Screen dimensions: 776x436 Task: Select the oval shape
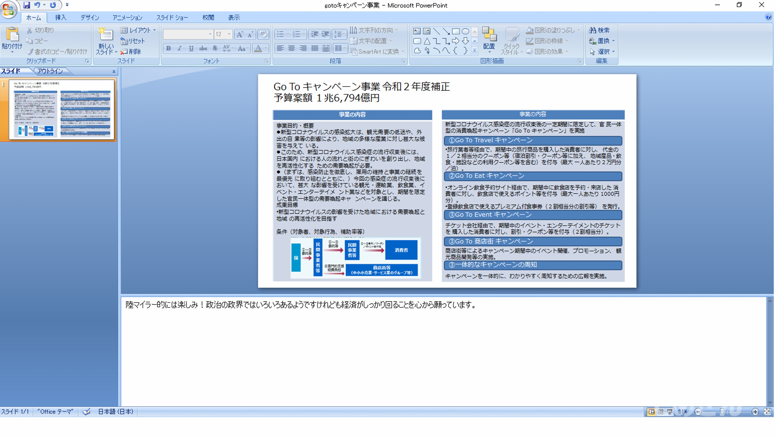[x=466, y=31]
